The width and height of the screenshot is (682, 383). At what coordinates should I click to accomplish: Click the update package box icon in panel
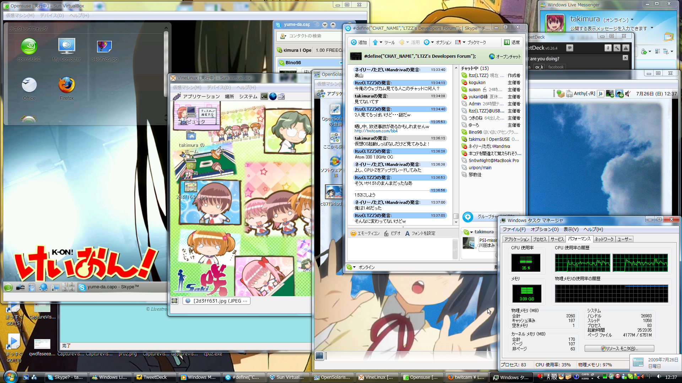561,94
